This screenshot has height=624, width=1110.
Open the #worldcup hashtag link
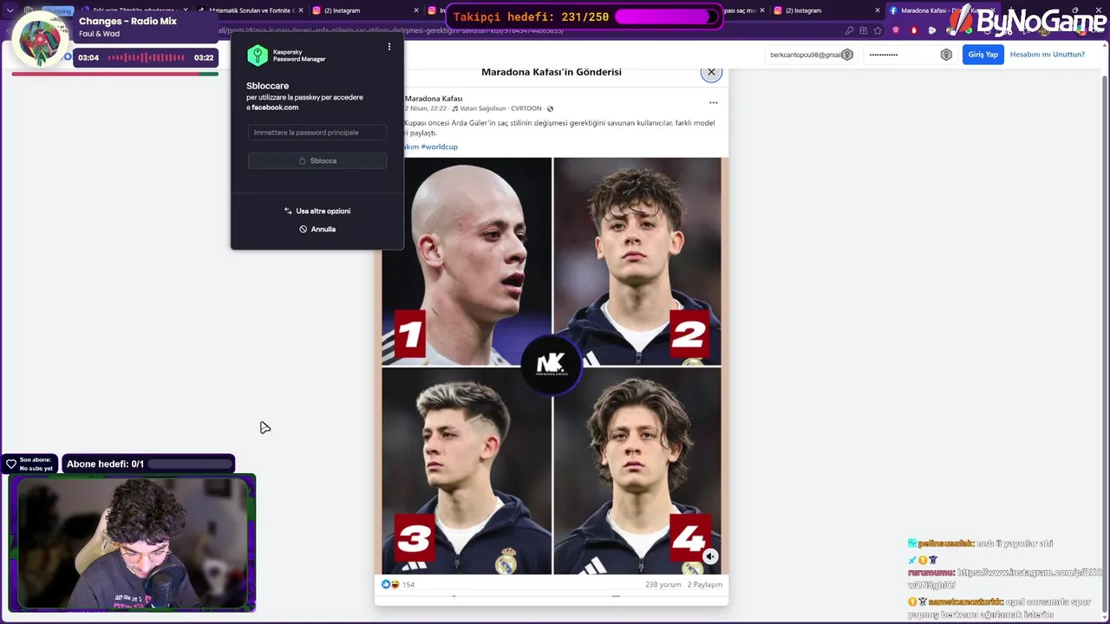[x=439, y=146]
